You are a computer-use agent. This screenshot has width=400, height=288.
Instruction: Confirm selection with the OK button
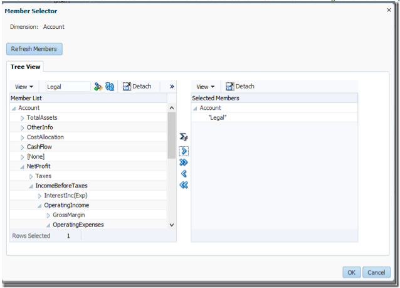click(x=351, y=272)
